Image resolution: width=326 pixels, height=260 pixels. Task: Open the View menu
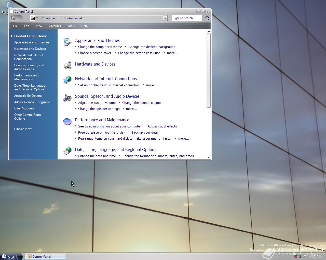pos(39,26)
